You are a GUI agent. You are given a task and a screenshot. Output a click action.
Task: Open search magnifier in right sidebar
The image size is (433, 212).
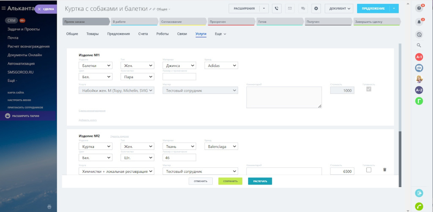(x=419, y=46)
